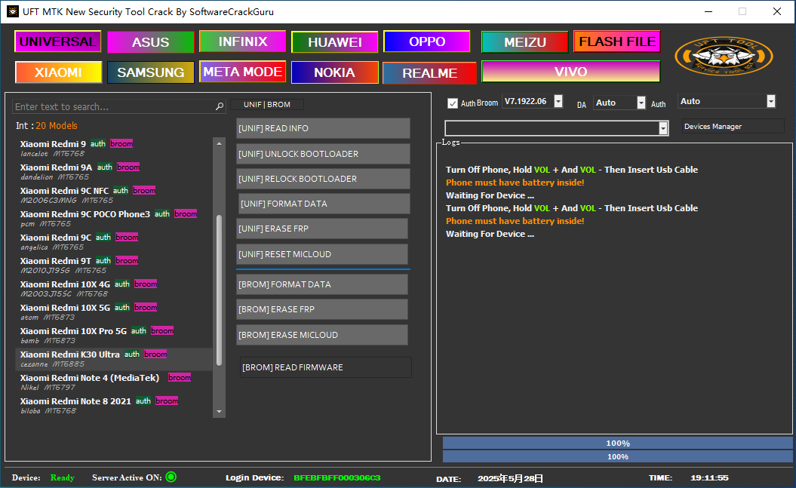Select Xiaomi Redmi 9 lancelot model
Screen dimensions: 796x488
[115, 149]
